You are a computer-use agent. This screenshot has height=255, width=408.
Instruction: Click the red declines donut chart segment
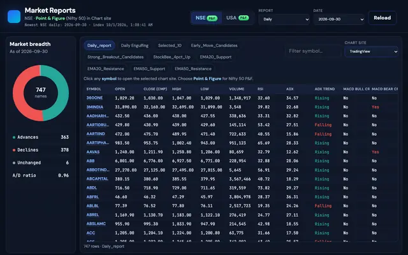[x=18, y=93]
